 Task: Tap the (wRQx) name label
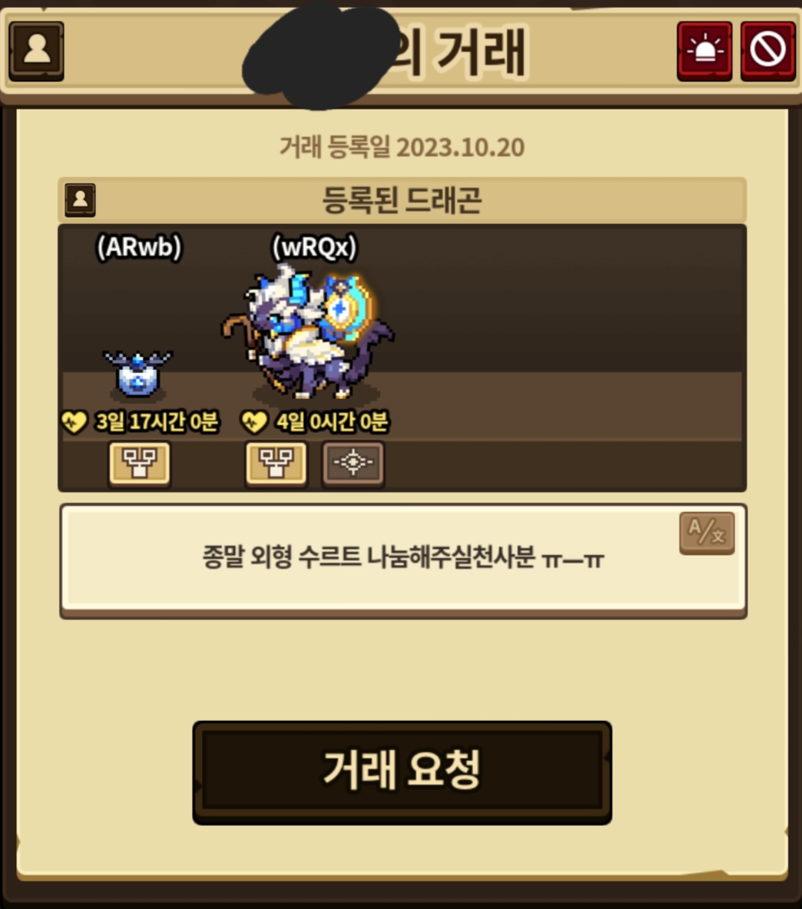(x=314, y=247)
